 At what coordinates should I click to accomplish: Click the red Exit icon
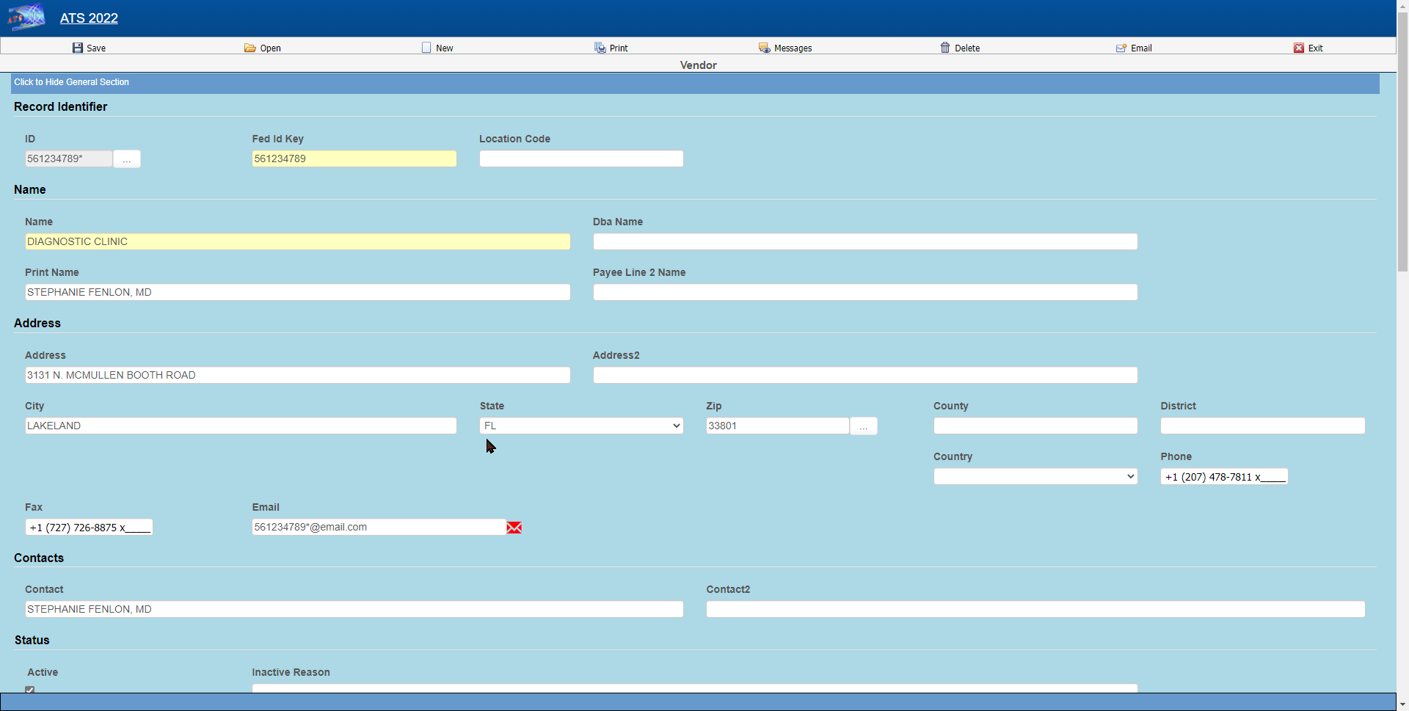(1299, 48)
